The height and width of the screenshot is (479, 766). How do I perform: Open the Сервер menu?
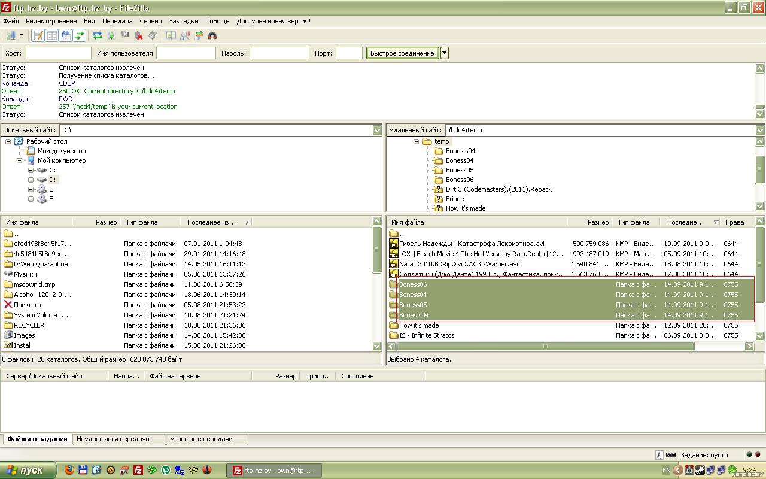pyautogui.click(x=151, y=21)
